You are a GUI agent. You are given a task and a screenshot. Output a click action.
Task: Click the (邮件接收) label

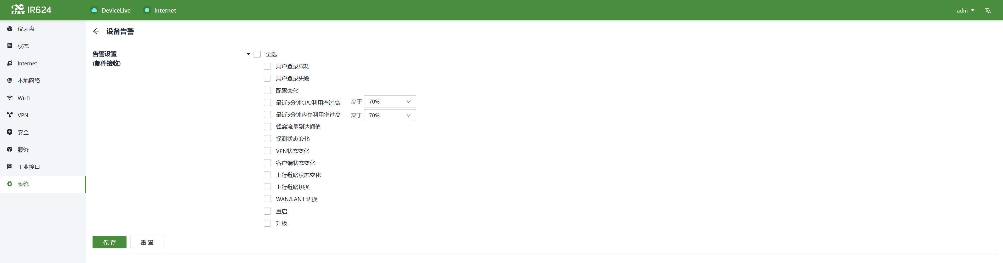107,64
